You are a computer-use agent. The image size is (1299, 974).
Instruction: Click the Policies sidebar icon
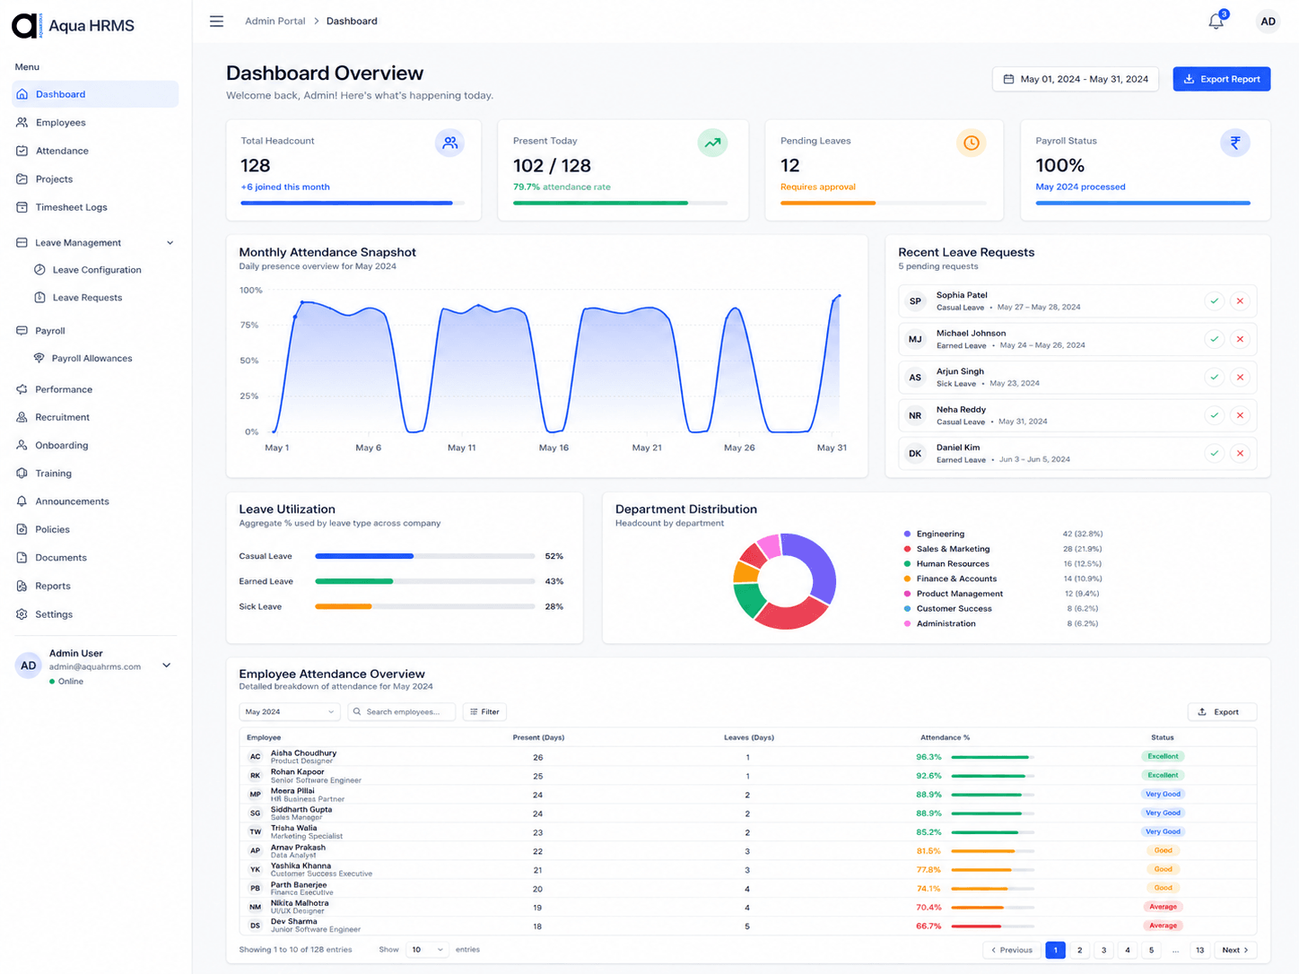22,529
